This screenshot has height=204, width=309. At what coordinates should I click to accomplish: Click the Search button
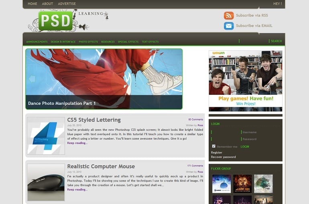coord(276,41)
